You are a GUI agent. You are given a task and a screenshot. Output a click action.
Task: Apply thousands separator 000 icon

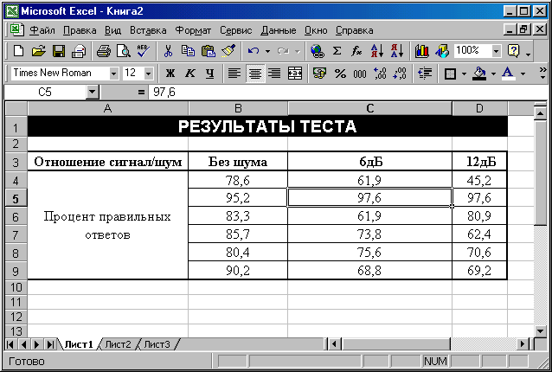click(360, 74)
